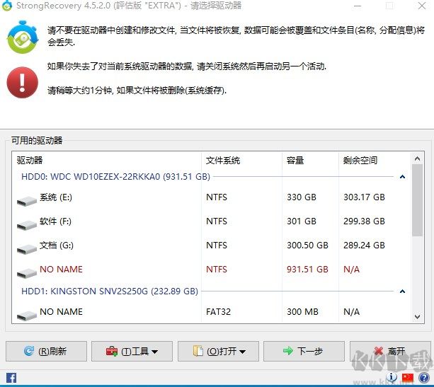Open the (O)打开 dropdown menu
The image size is (434, 387).
click(x=218, y=352)
